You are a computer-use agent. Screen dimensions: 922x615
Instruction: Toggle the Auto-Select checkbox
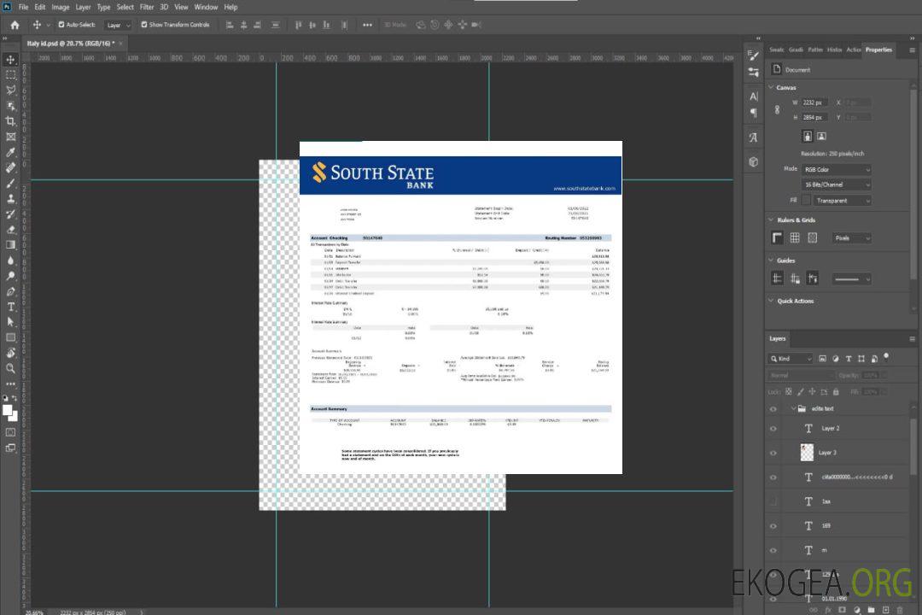(61, 25)
